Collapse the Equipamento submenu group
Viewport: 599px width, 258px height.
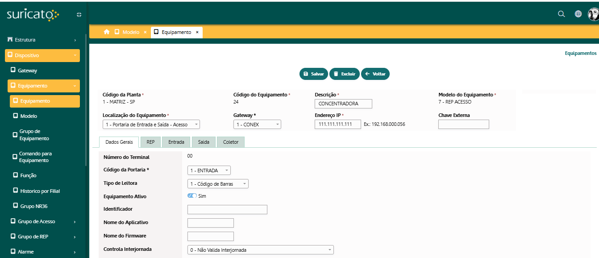coord(44,86)
